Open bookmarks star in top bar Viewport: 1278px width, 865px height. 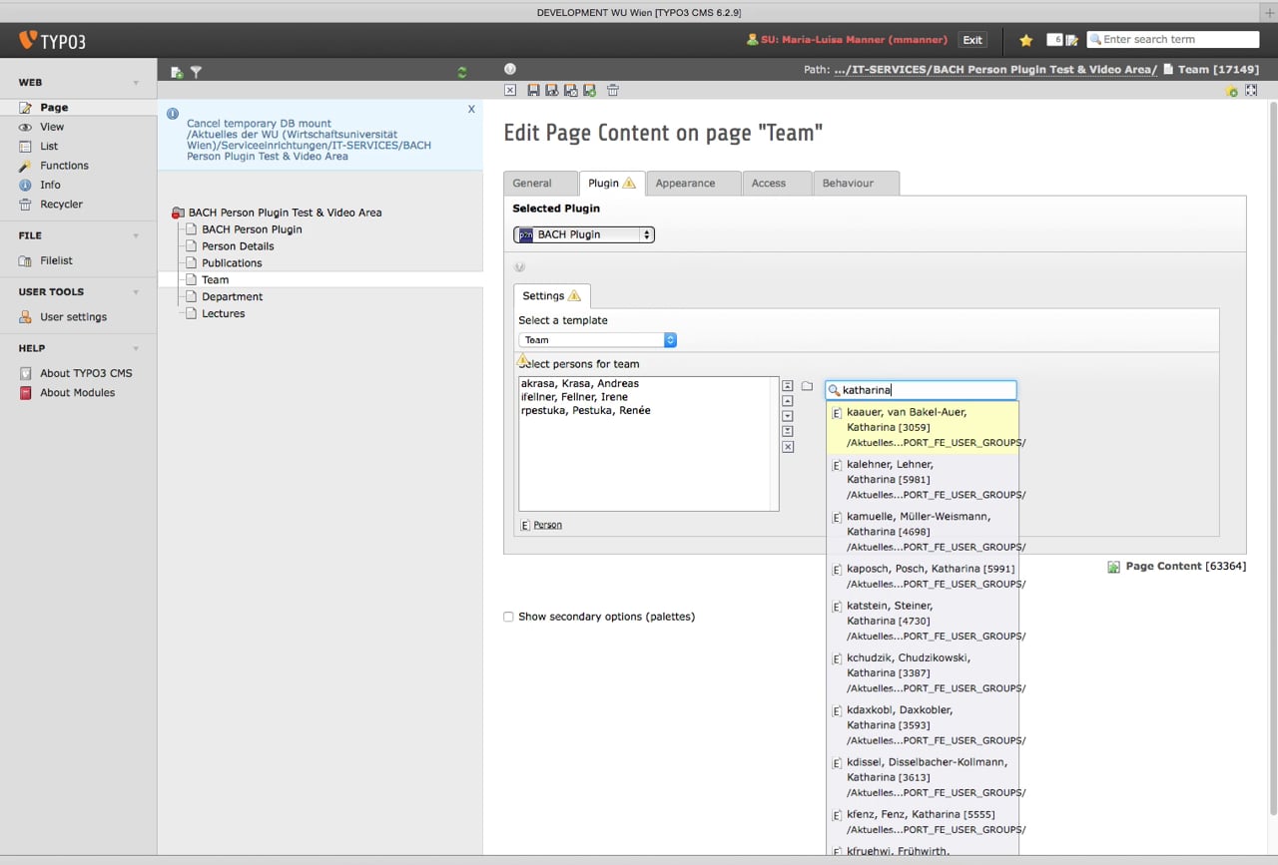[1025, 40]
